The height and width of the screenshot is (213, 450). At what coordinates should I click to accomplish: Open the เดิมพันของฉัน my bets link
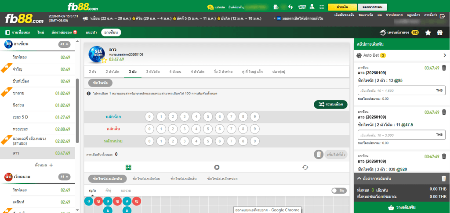[345, 14]
